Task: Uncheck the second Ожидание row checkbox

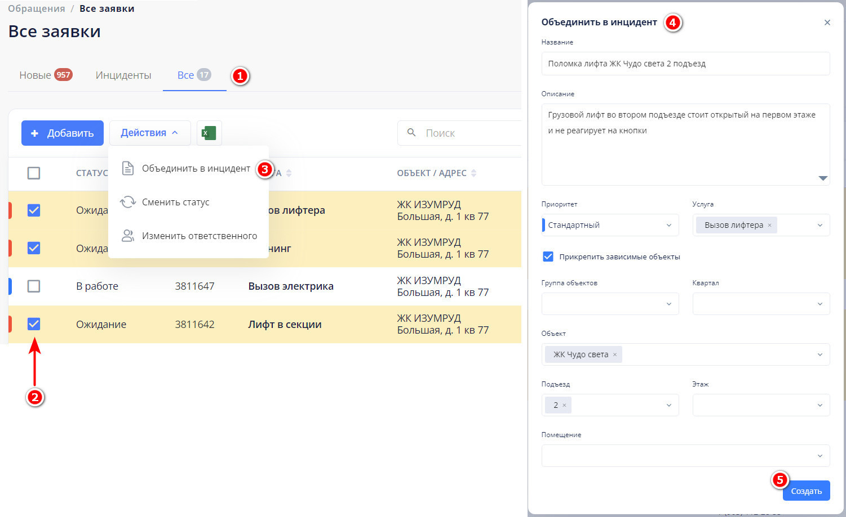Action: point(34,248)
